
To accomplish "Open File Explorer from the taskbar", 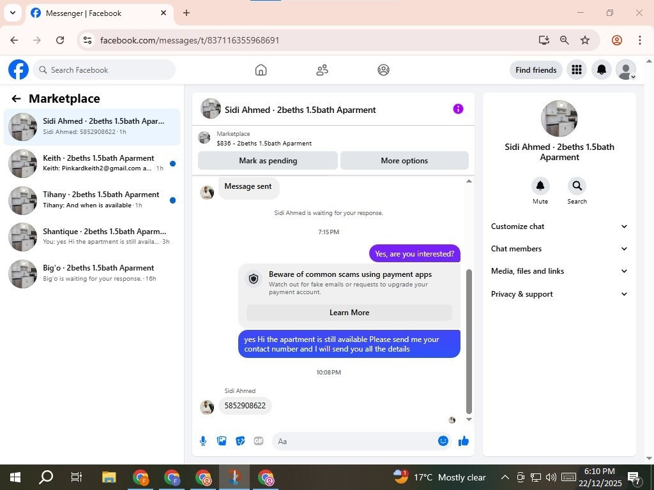I will click(109, 477).
